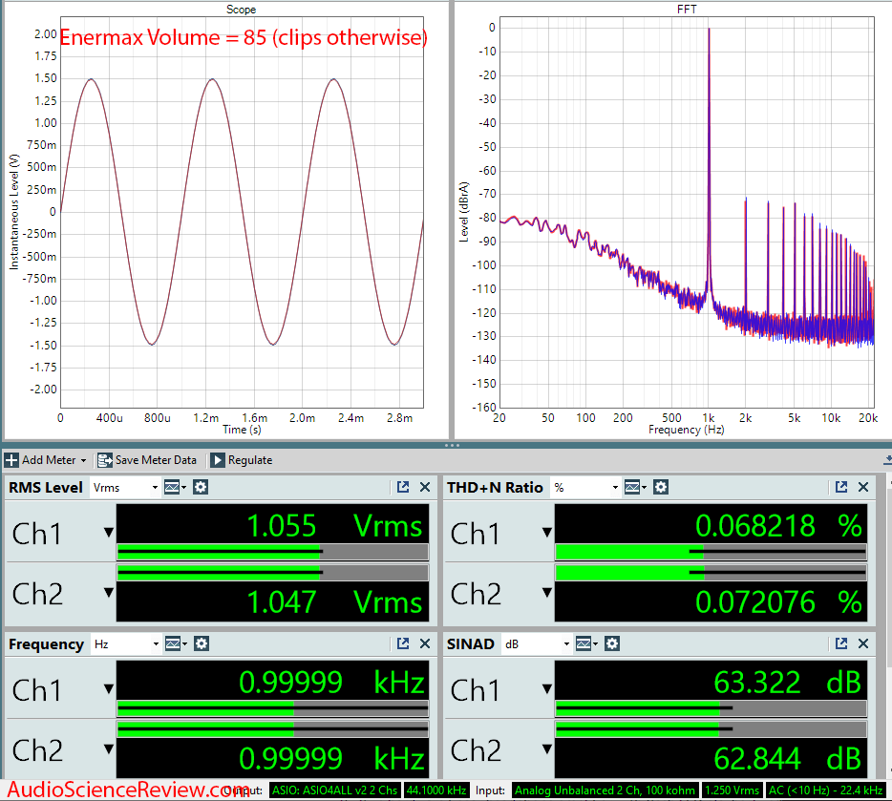Click the FFT graph title
Image resolution: width=892 pixels, height=801 pixels.
687,10
